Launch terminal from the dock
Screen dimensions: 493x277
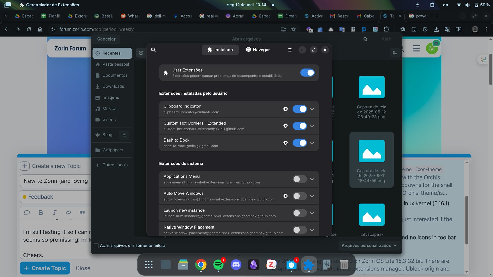166,264
